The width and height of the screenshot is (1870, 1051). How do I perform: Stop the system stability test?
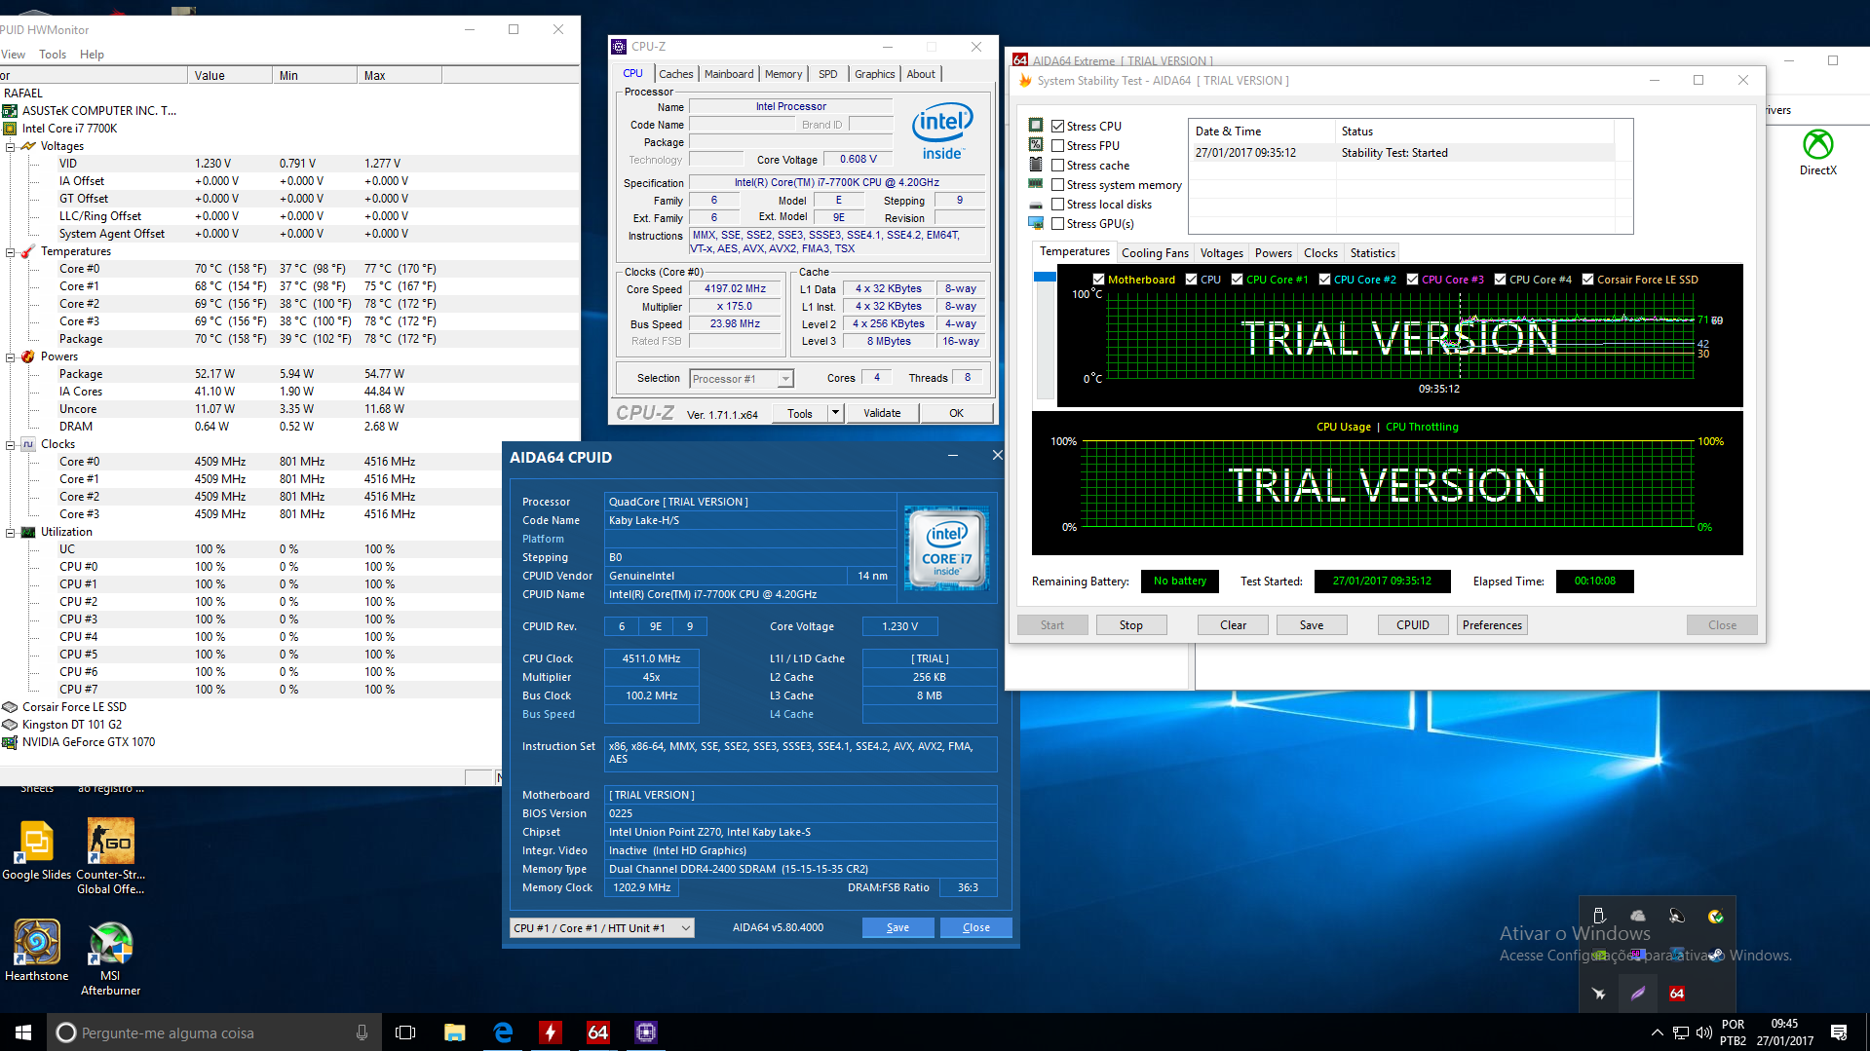tap(1130, 625)
